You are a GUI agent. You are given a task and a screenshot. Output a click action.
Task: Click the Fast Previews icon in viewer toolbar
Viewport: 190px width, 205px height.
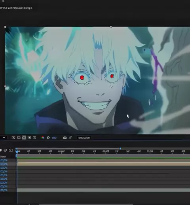click(x=13, y=138)
